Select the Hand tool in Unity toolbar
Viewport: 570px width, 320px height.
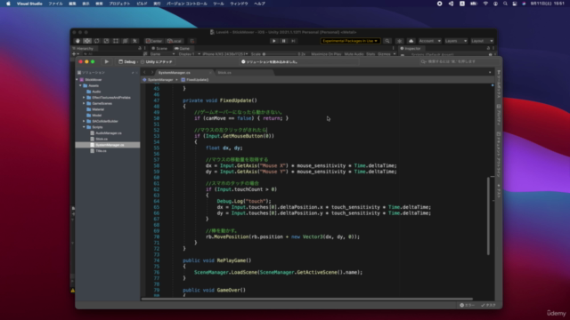coord(77,41)
